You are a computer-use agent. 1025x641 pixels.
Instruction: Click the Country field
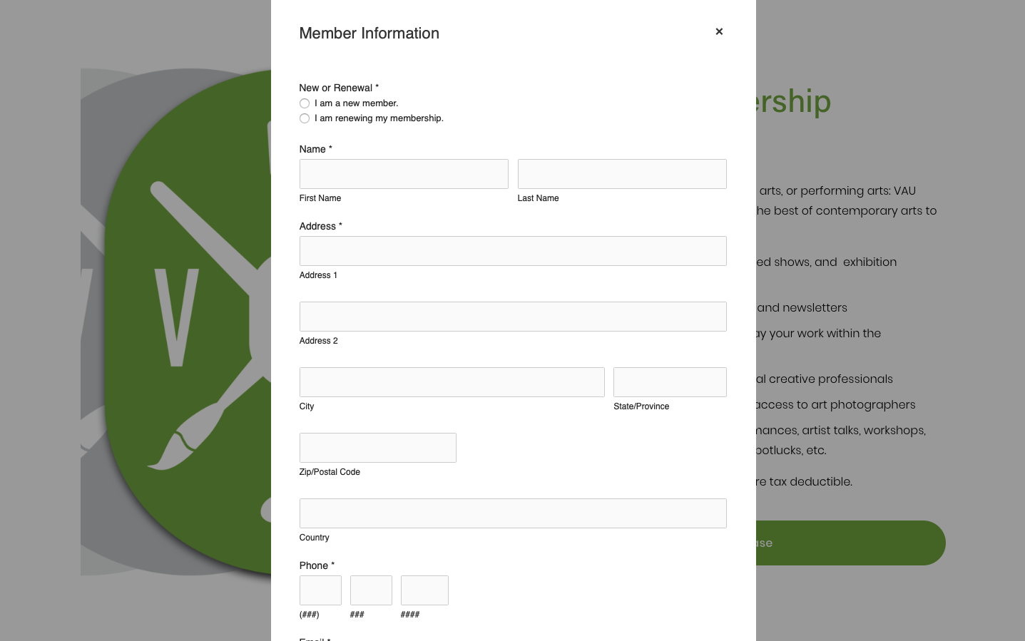click(x=513, y=513)
